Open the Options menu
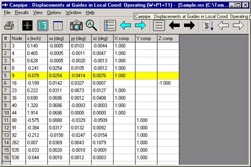The image size is (251, 167). pyautogui.click(x=54, y=13)
